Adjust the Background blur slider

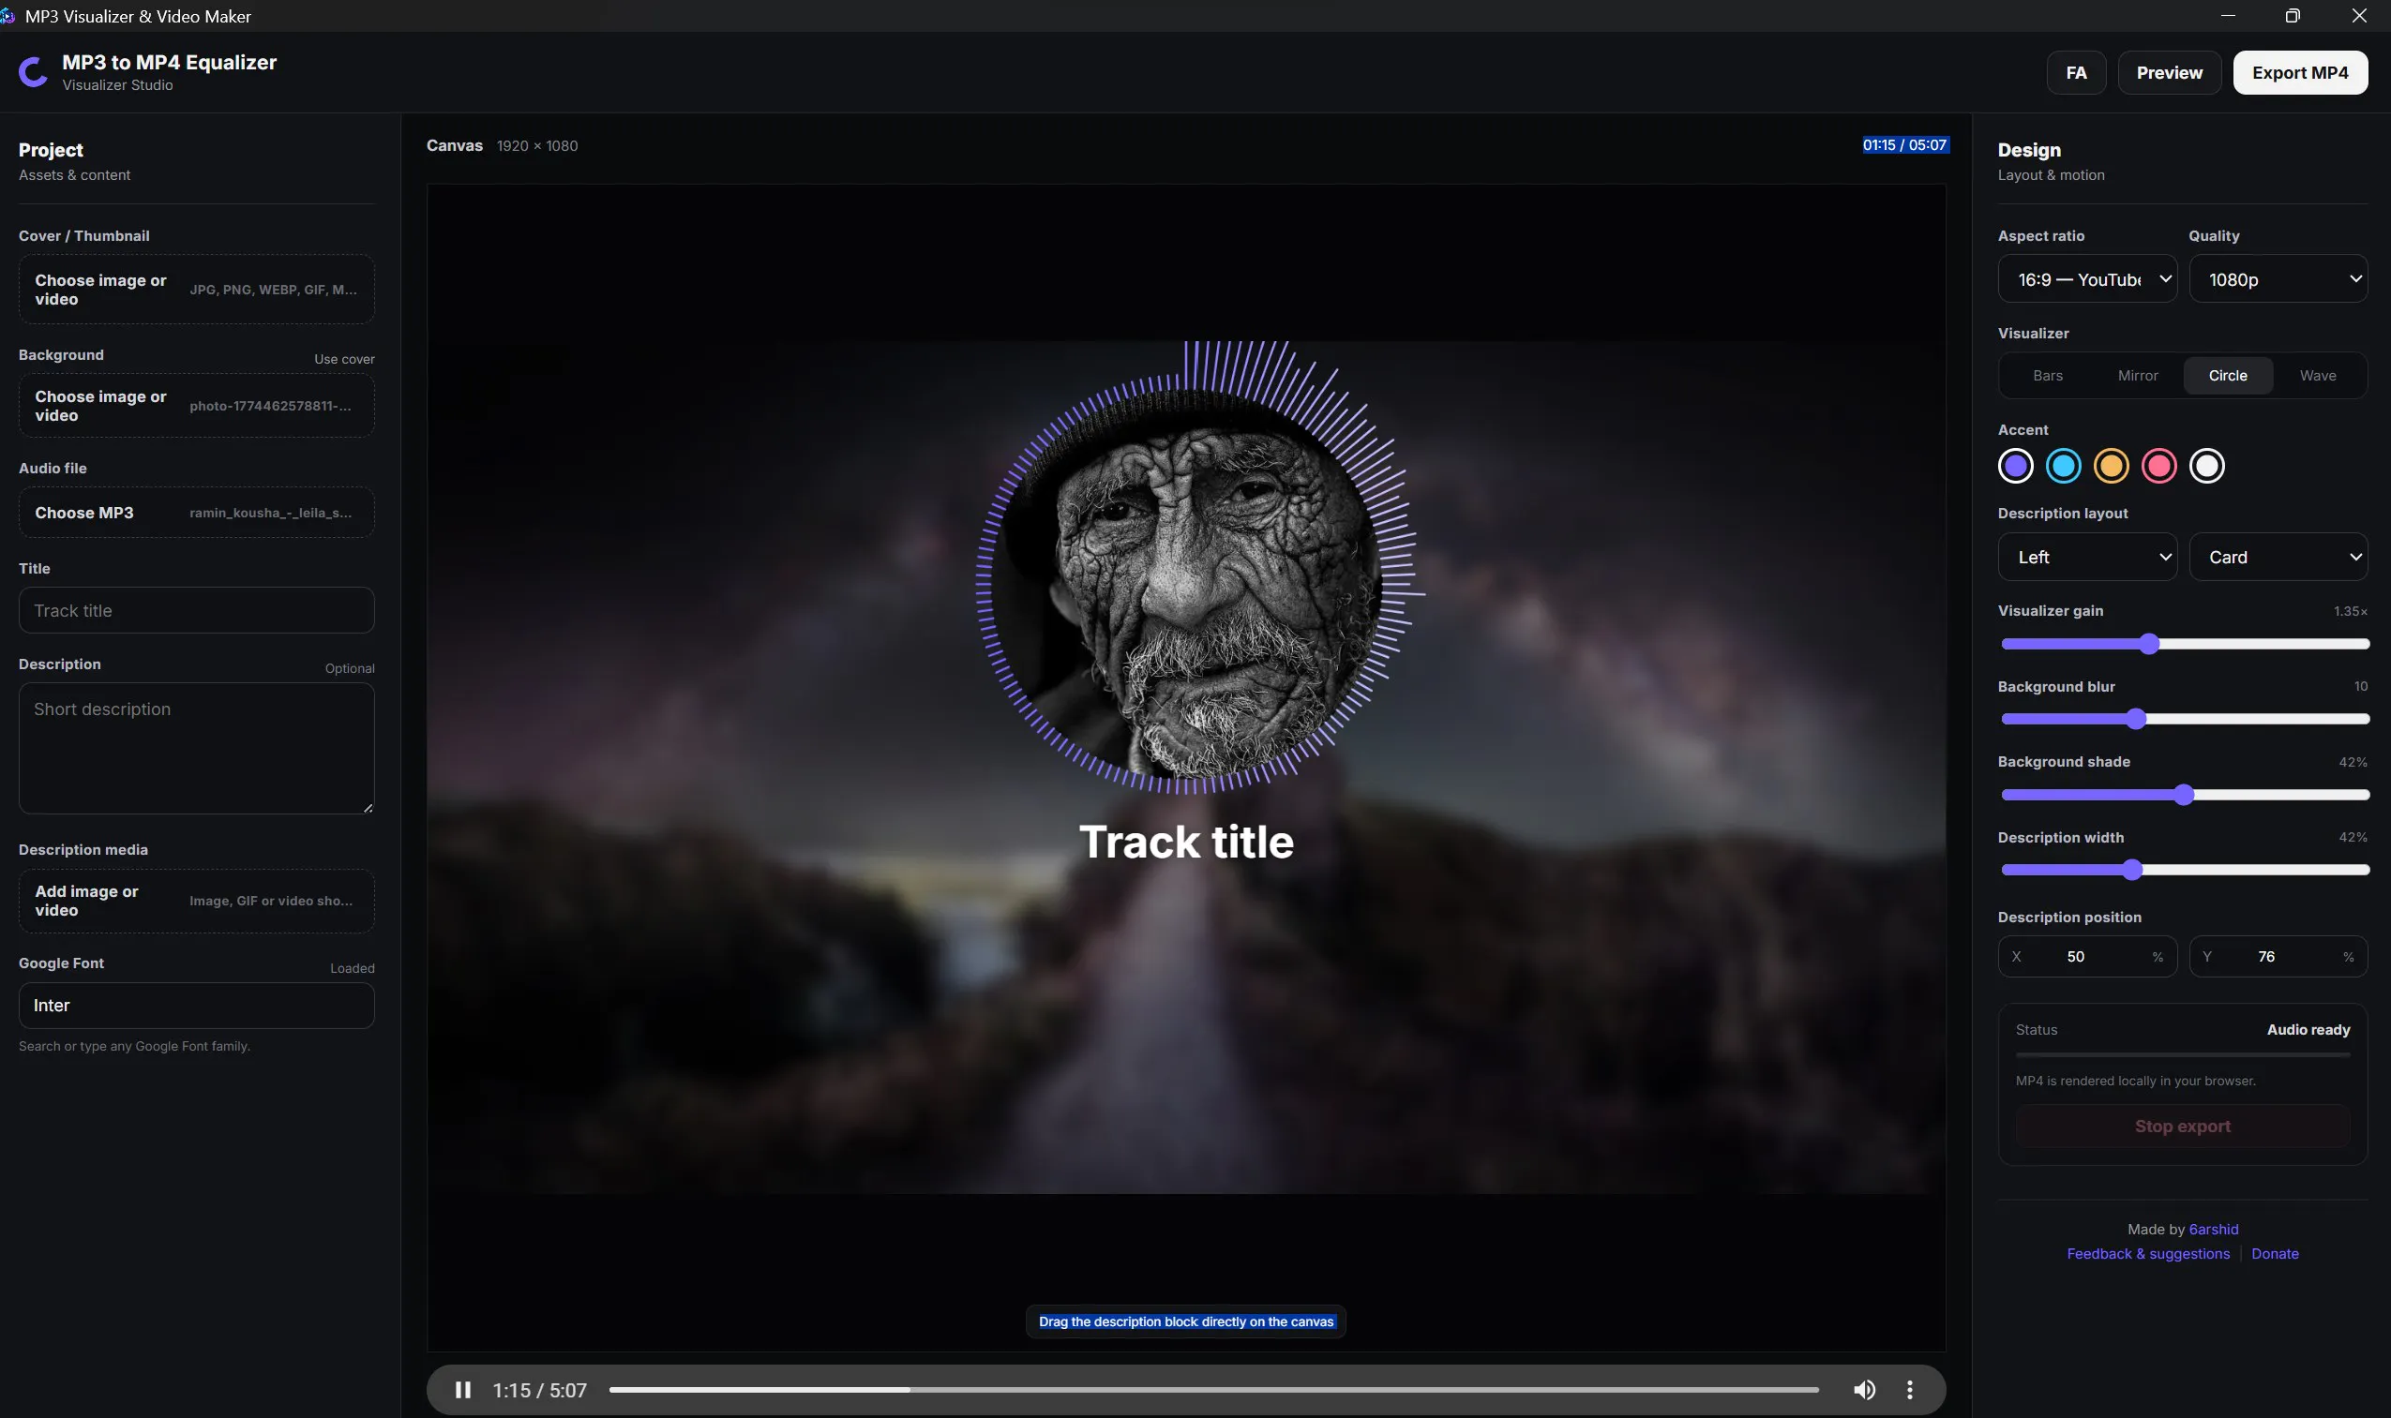2185,719
